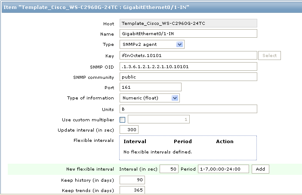The image size is (302, 195).
Task: Click the Keep trends field 365
Action: tap(132, 190)
